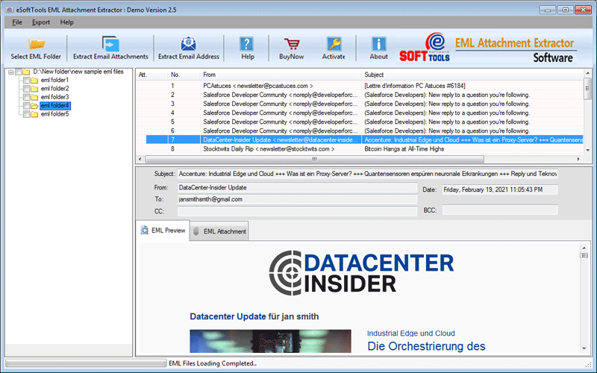Tick the eml folder2 checkbox
This screenshot has width=597, height=373.
(x=26, y=89)
